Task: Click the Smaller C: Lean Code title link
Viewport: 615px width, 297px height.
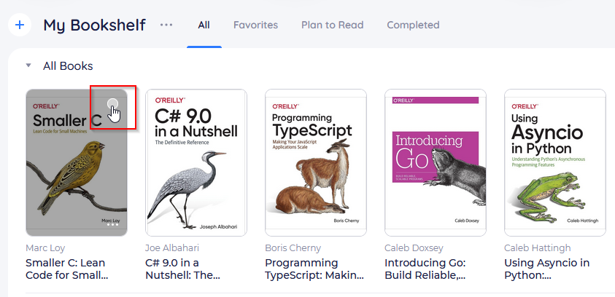Action: pyautogui.click(x=66, y=269)
